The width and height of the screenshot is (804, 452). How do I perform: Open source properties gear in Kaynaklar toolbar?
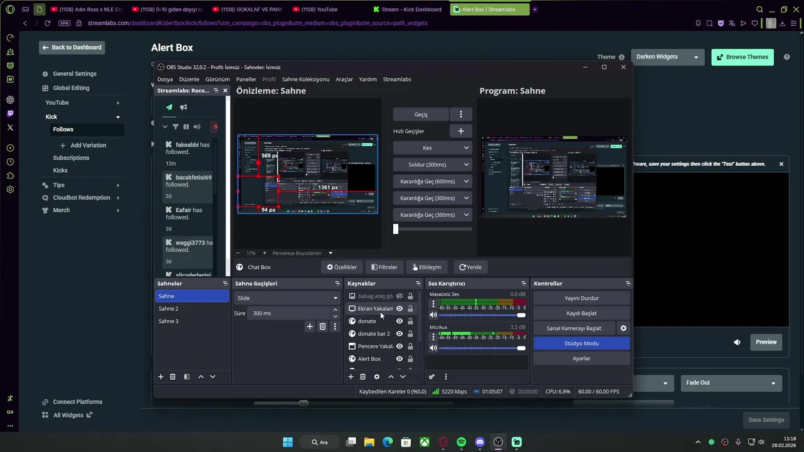point(376,377)
